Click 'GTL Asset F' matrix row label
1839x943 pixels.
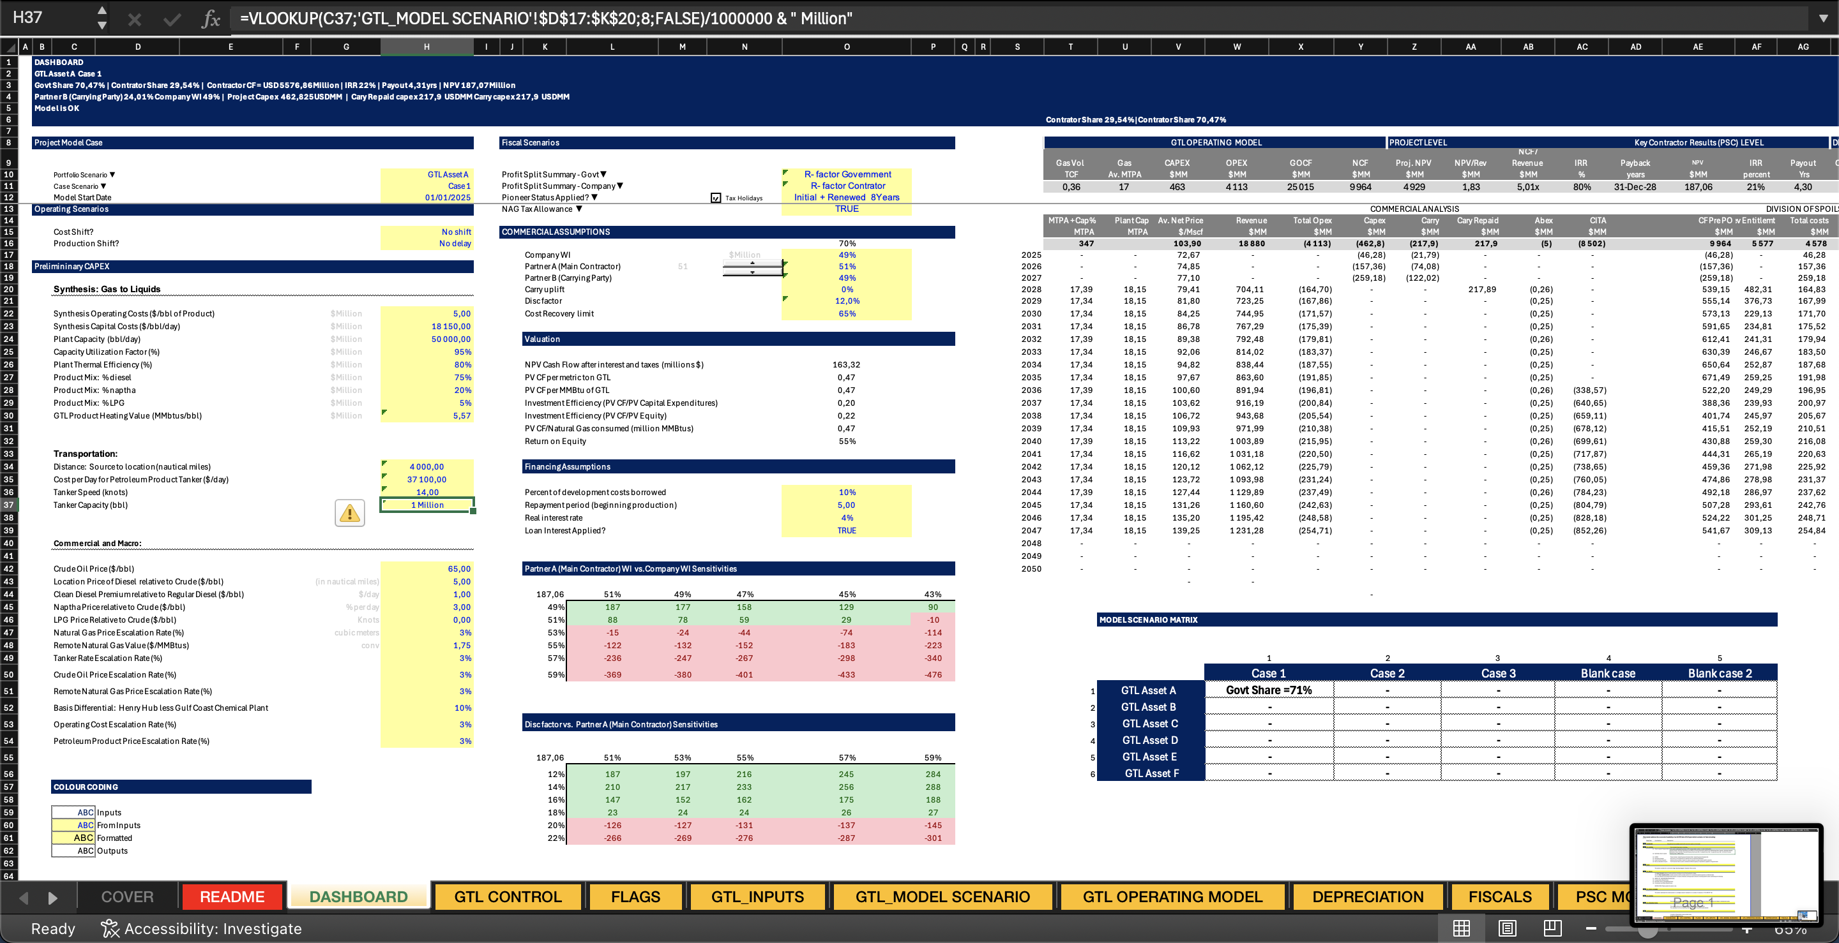click(x=1151, y=773)
